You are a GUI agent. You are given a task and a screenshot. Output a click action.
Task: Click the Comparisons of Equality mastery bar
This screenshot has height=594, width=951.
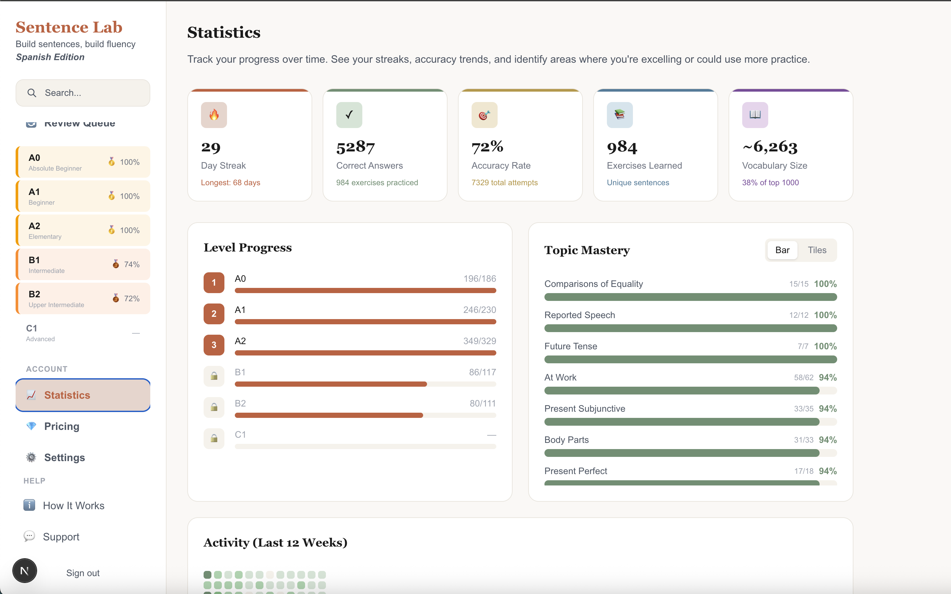pos(690,297)
